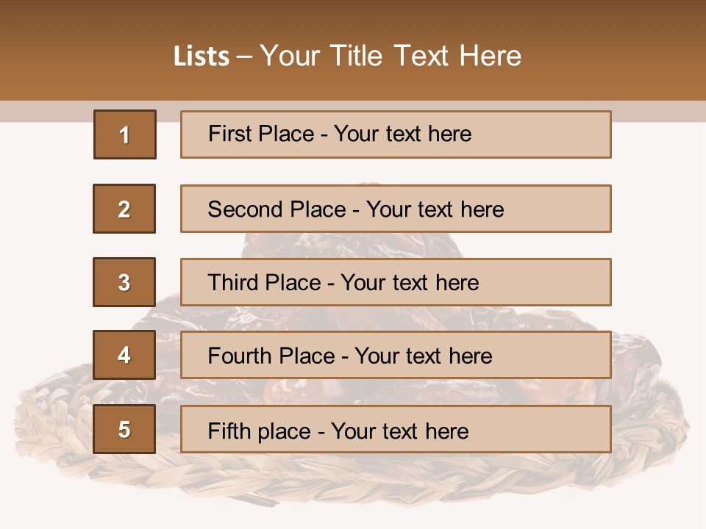
Task: Click the brown header band right of title
Action: tap(613, 51)
